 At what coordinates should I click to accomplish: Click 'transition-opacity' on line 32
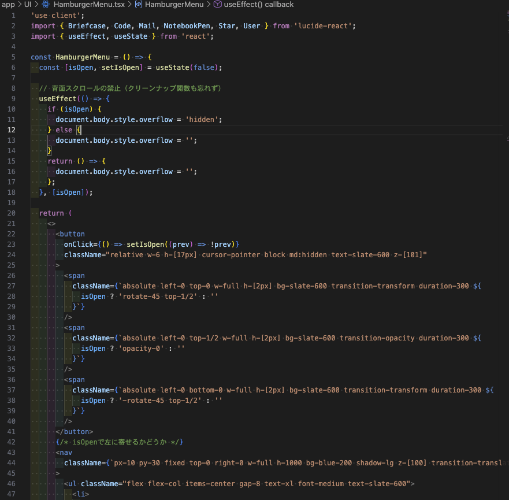[377, 338]
